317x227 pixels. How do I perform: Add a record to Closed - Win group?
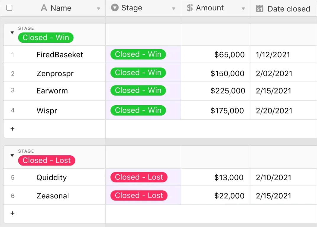[12, 129]
